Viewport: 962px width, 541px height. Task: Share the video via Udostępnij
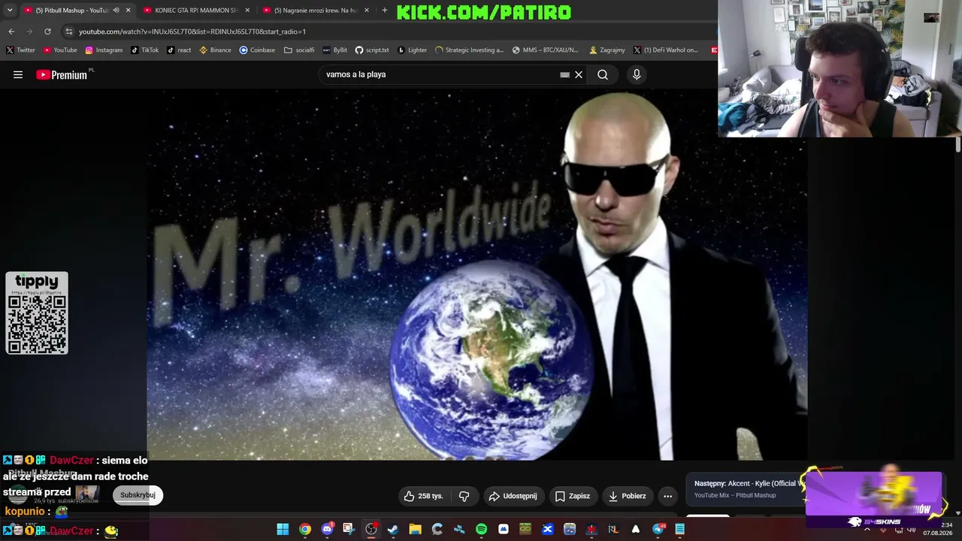point(513,496)
